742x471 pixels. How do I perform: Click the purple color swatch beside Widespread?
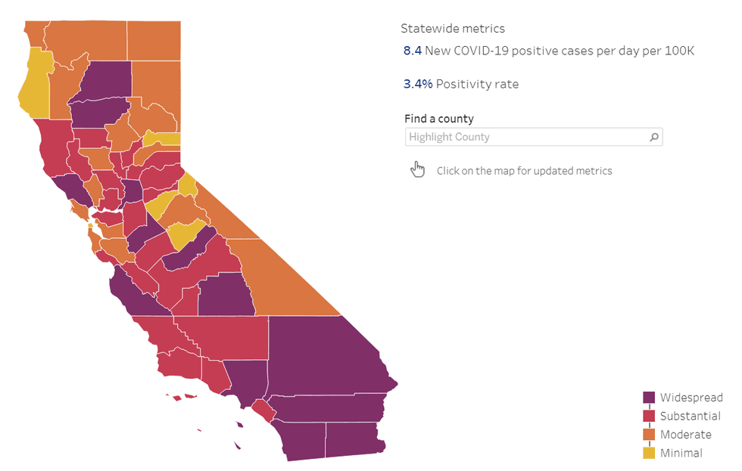coord(647,397)
